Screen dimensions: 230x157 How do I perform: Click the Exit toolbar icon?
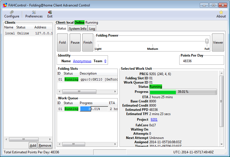(50, 14)
